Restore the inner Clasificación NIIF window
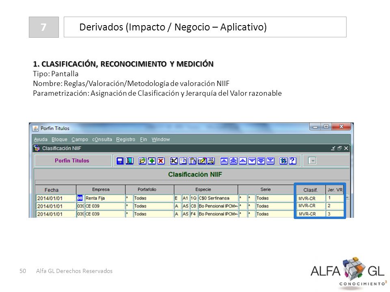This screenshot has height=292, width=390. coord(340,148)
